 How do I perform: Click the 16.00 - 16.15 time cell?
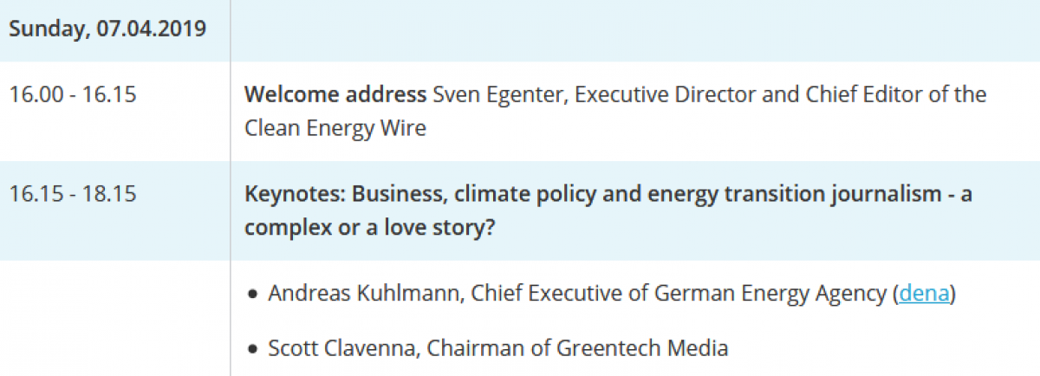pyautogui.click(x=73, y=94)
